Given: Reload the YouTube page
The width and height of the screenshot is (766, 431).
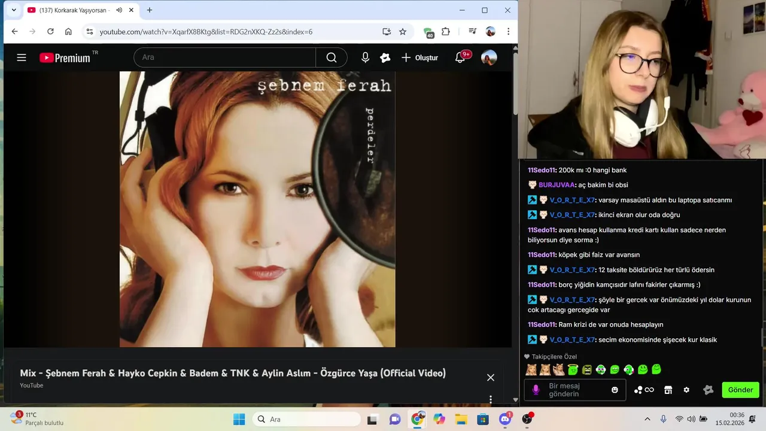Looking at the screenshot, I should 50,31.
